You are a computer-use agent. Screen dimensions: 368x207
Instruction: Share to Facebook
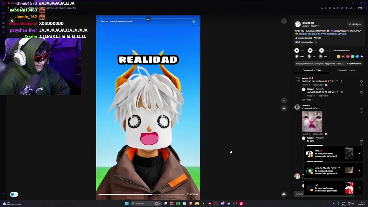(357, 57)
